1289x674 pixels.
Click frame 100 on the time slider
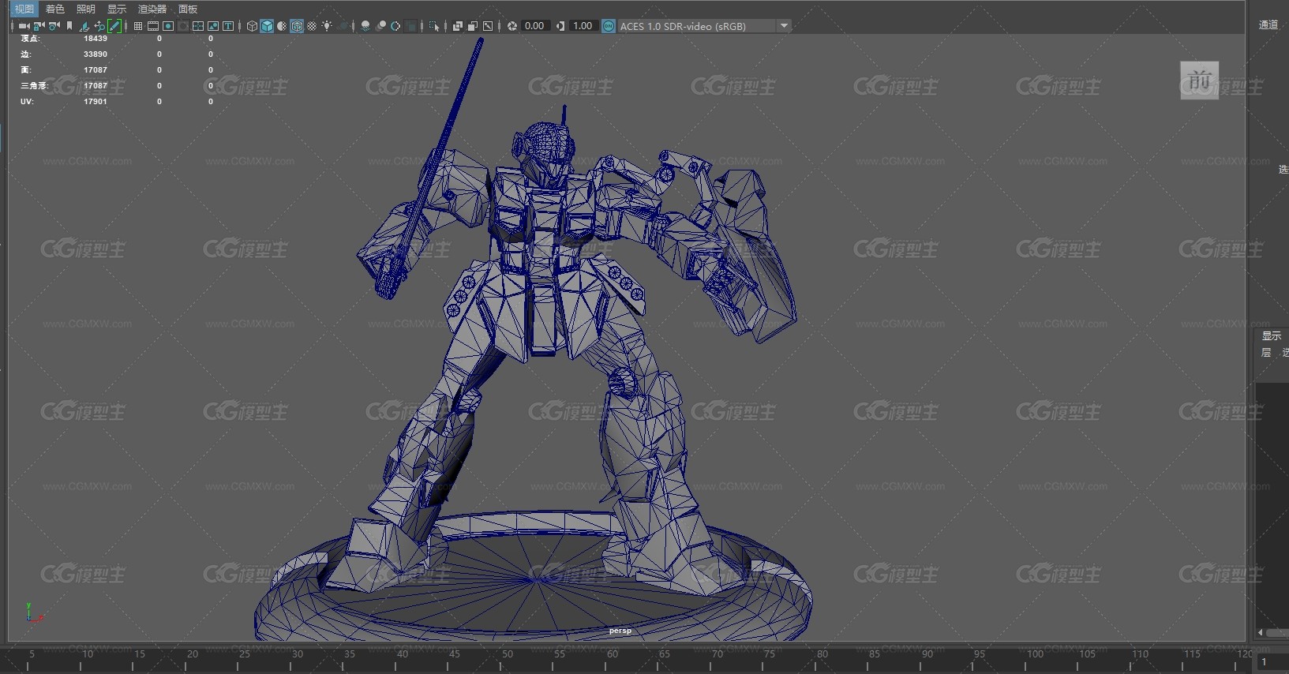click(x=1035, y=654)
